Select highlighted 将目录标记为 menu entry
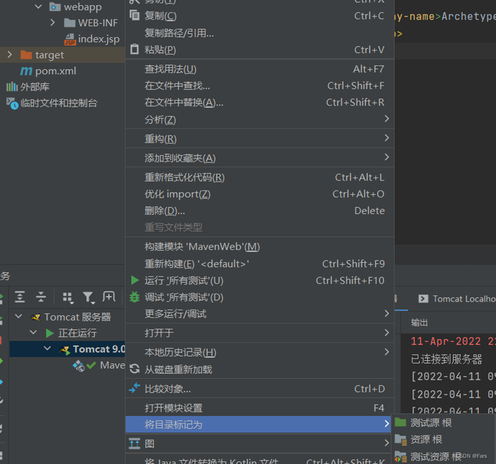496x464 pixels. [260, 425]
